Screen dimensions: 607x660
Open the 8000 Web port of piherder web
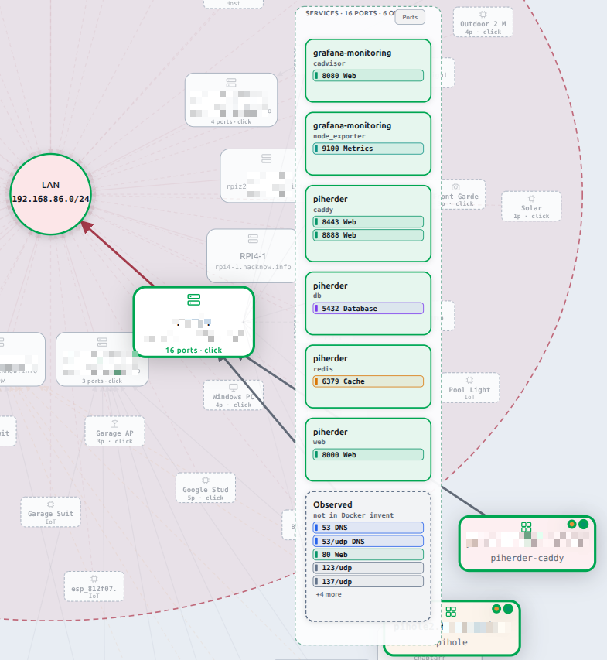tap(368, 455)
